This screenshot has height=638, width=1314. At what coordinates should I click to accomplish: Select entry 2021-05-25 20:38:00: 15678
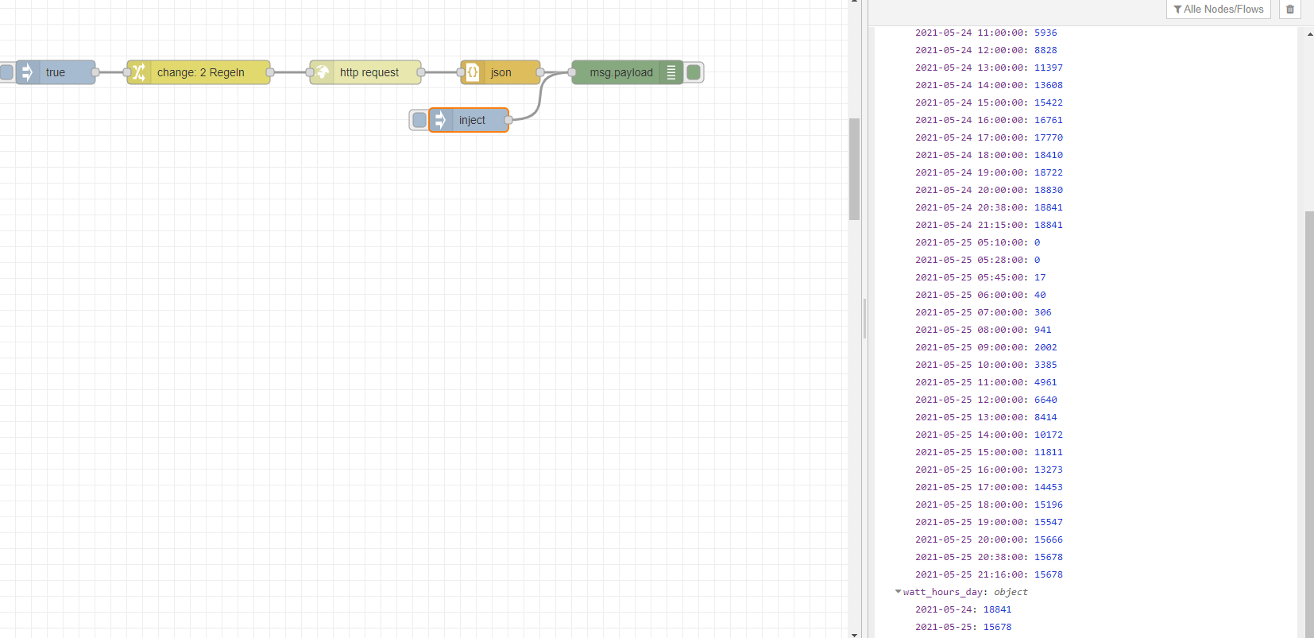(x=989, y=557)
